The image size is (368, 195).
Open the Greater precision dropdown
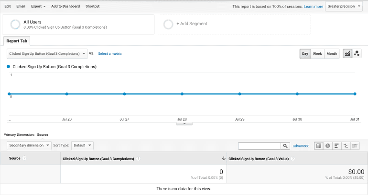(x=344, y=6)
